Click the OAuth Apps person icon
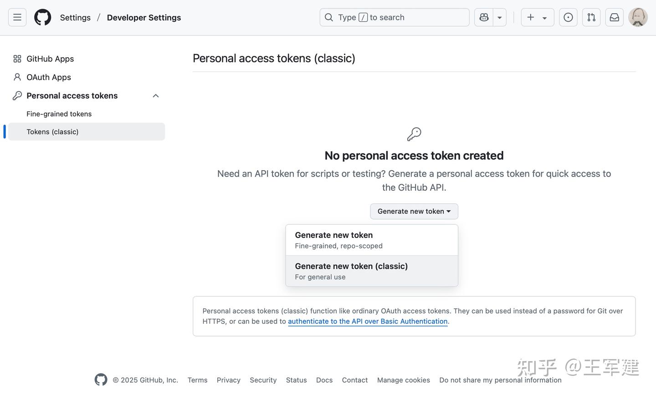 [x=17, y=77]
